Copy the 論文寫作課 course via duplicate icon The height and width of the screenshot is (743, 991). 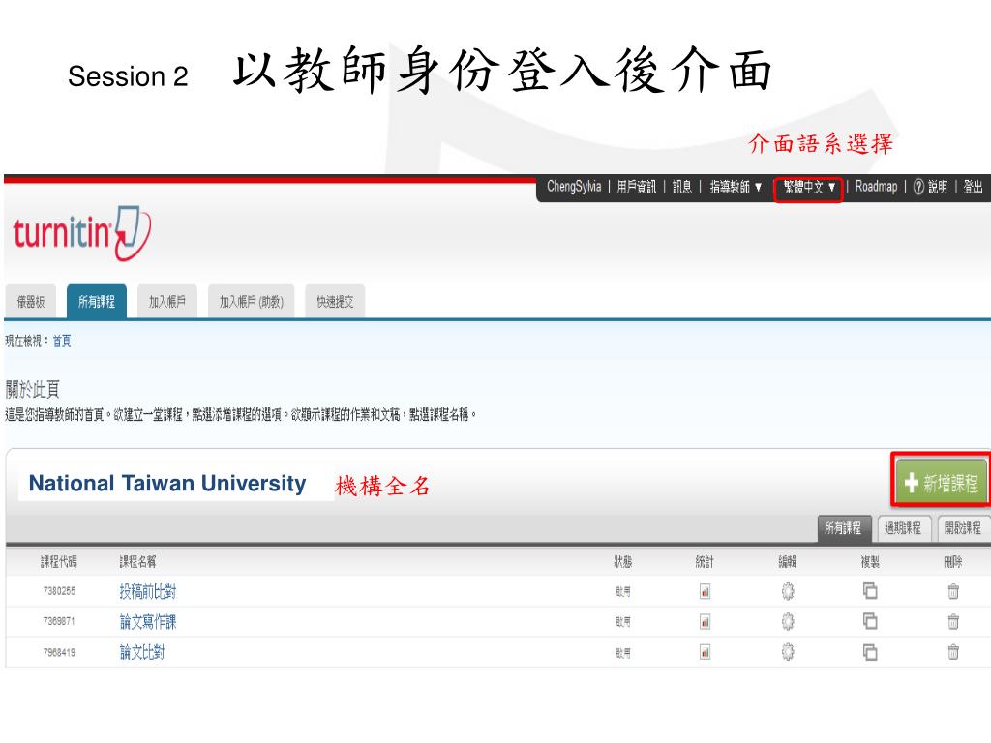pyautogui.click(x=870, y=621)
